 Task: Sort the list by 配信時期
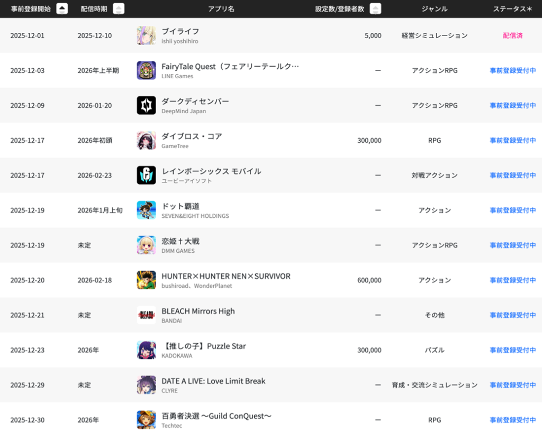119,8
